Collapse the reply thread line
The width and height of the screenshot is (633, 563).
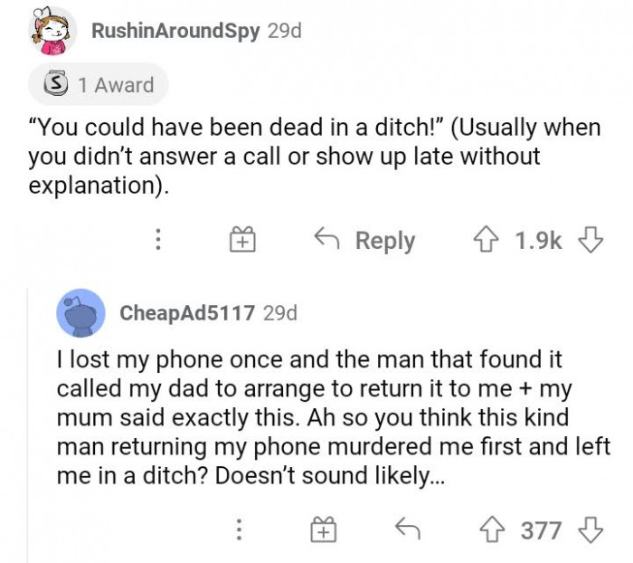pyautogui.click(x=28, y=416)
